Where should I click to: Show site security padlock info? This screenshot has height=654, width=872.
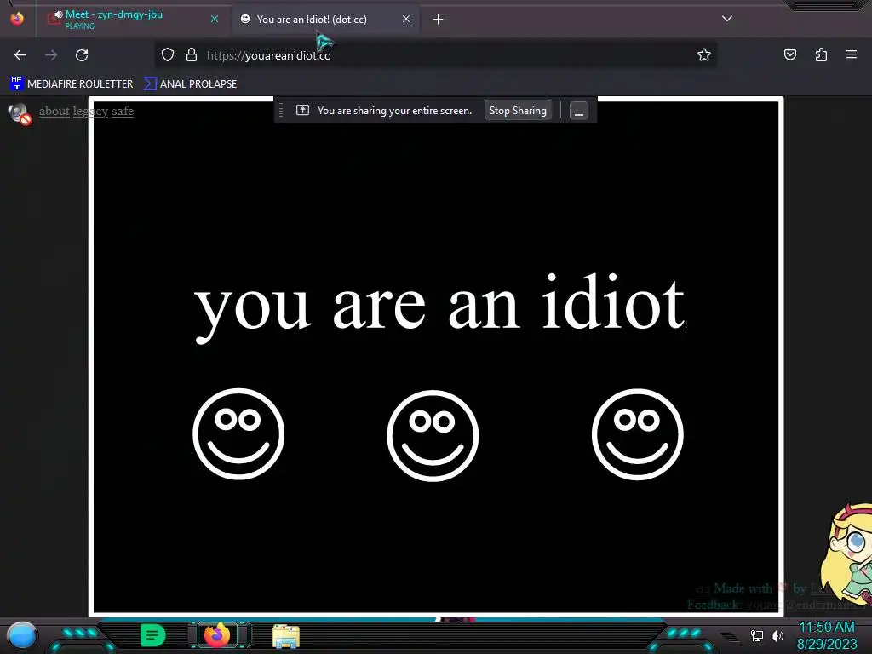[192, 54]
